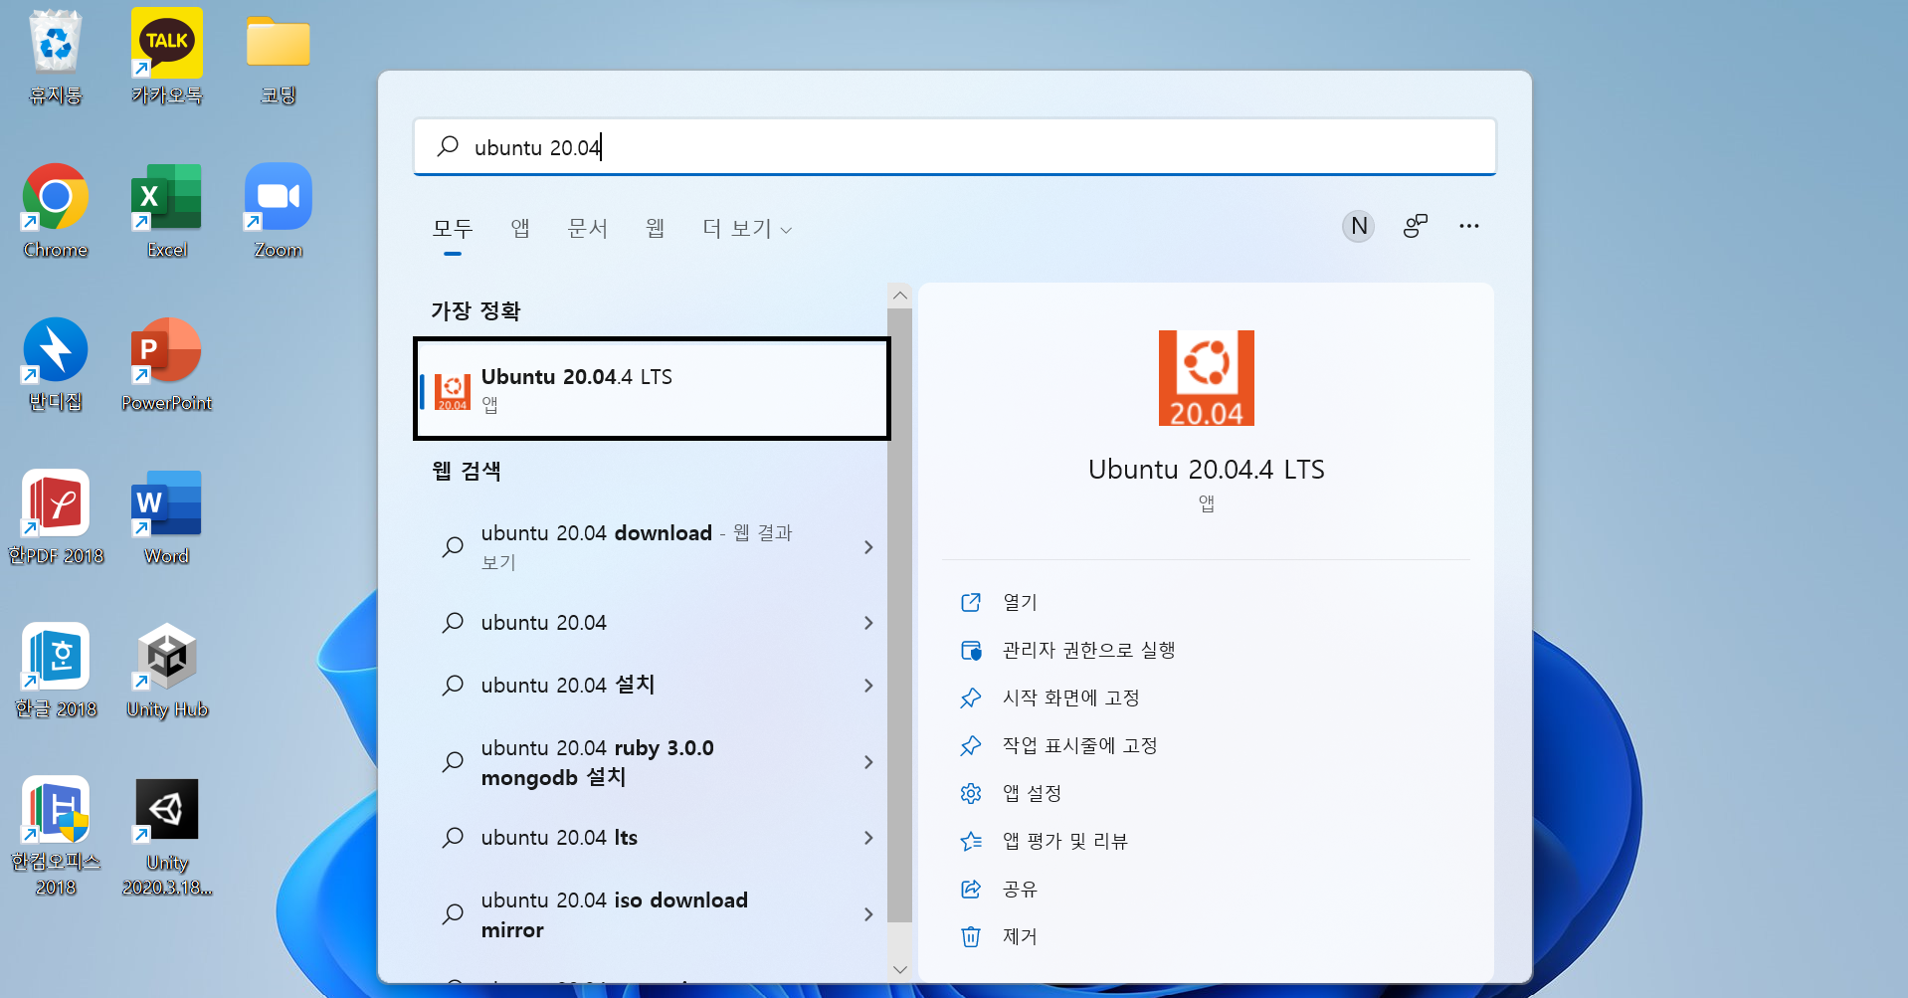1908x998 pixels.
Task: Open the search feedback people icon
Action: click(x=1415, y=227)
